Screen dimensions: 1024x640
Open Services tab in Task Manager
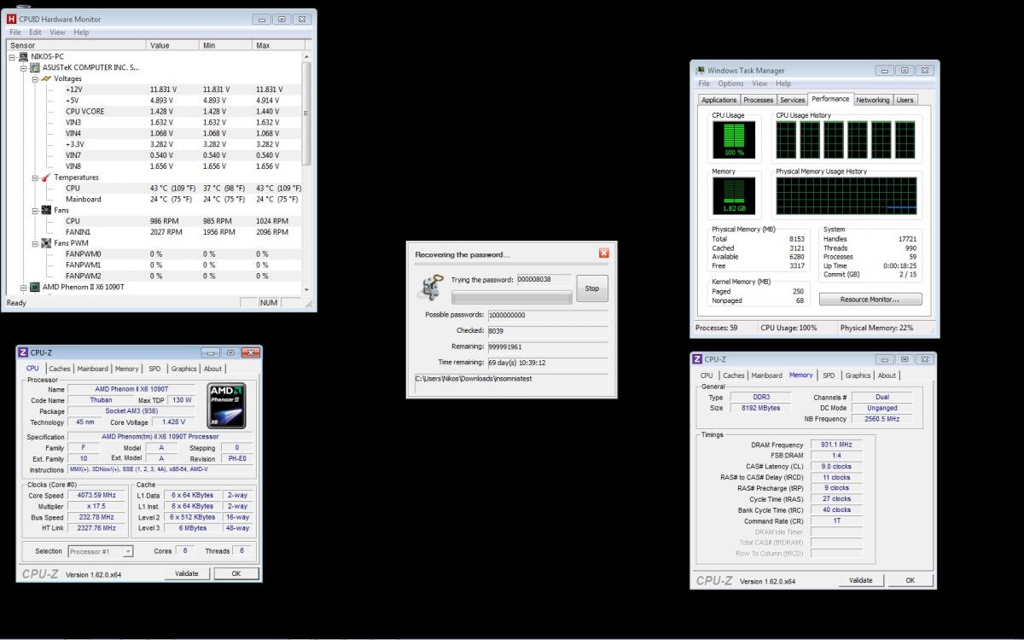point(793,100)
